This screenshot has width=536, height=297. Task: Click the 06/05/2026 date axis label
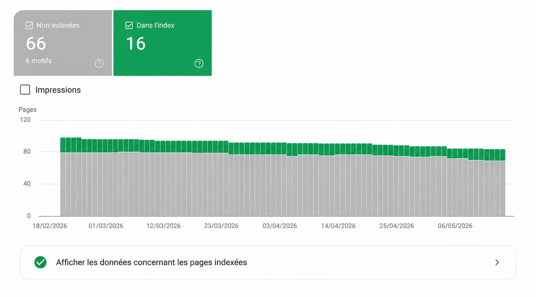[455, 226]
